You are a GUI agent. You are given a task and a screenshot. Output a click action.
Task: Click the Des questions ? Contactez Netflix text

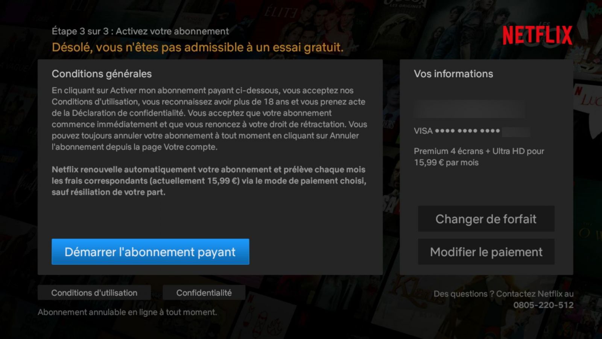coord(503,294)
